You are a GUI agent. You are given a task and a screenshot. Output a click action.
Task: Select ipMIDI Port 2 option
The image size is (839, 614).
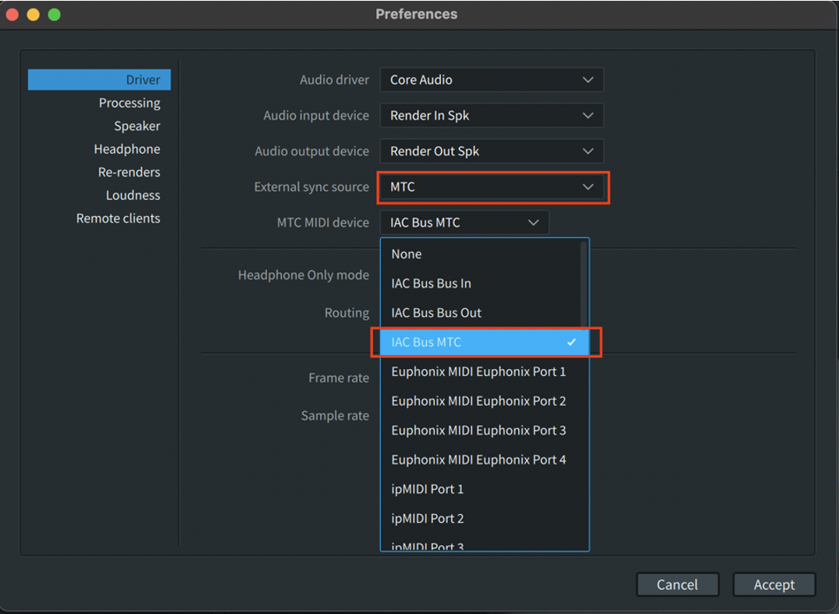click(428, 518)
